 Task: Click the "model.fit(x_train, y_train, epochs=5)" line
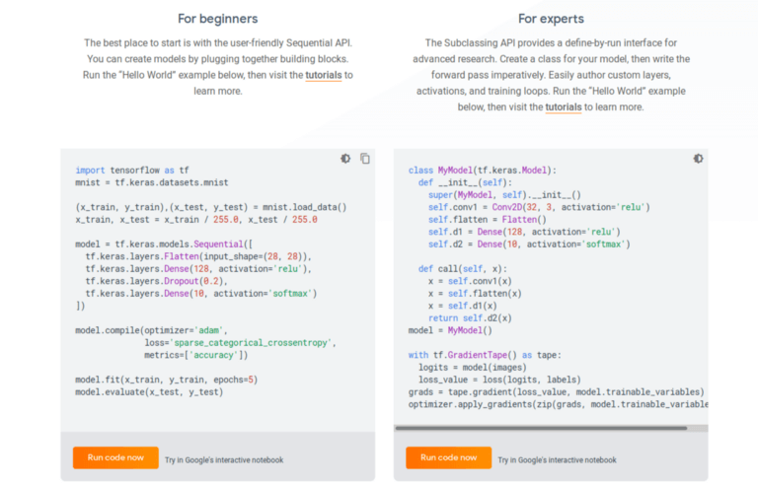pyautogui.click(x=167, y=380)
